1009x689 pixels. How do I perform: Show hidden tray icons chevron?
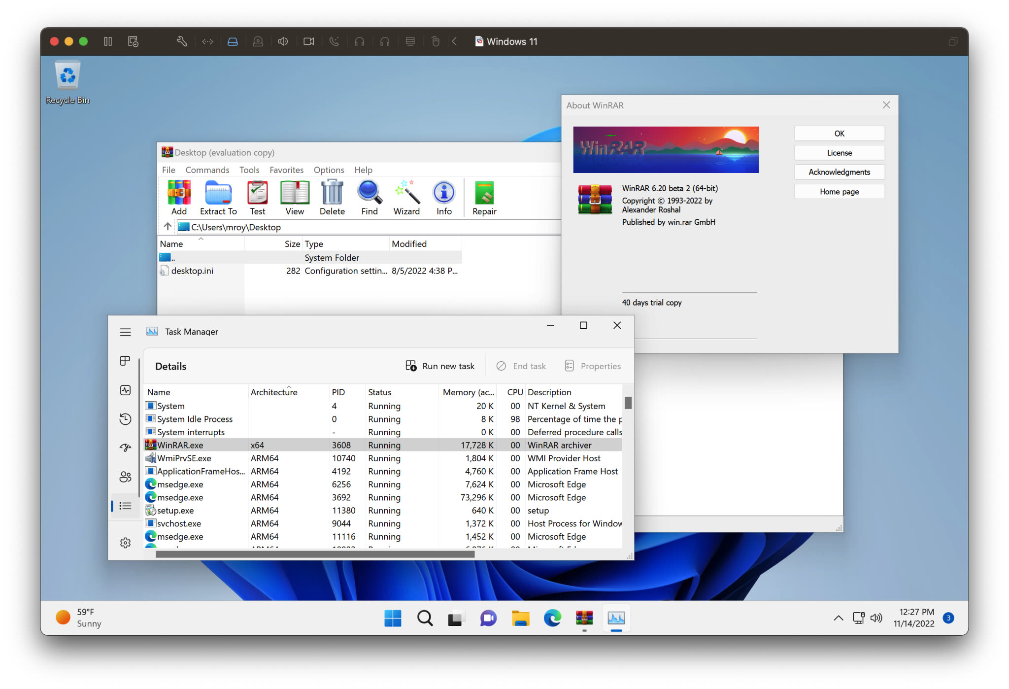point(838,618)
